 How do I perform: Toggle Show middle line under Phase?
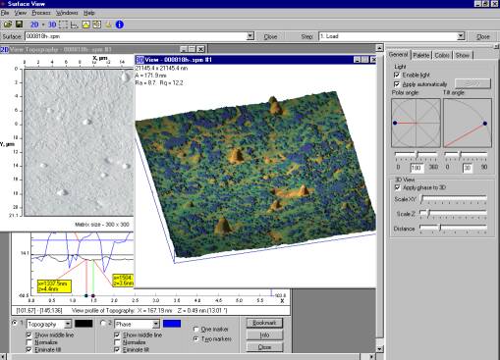tap(117, 334)
